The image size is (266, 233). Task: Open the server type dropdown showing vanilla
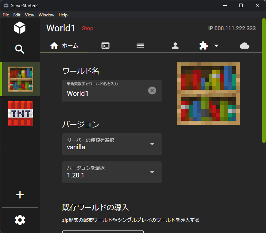[x=112, y=144]
